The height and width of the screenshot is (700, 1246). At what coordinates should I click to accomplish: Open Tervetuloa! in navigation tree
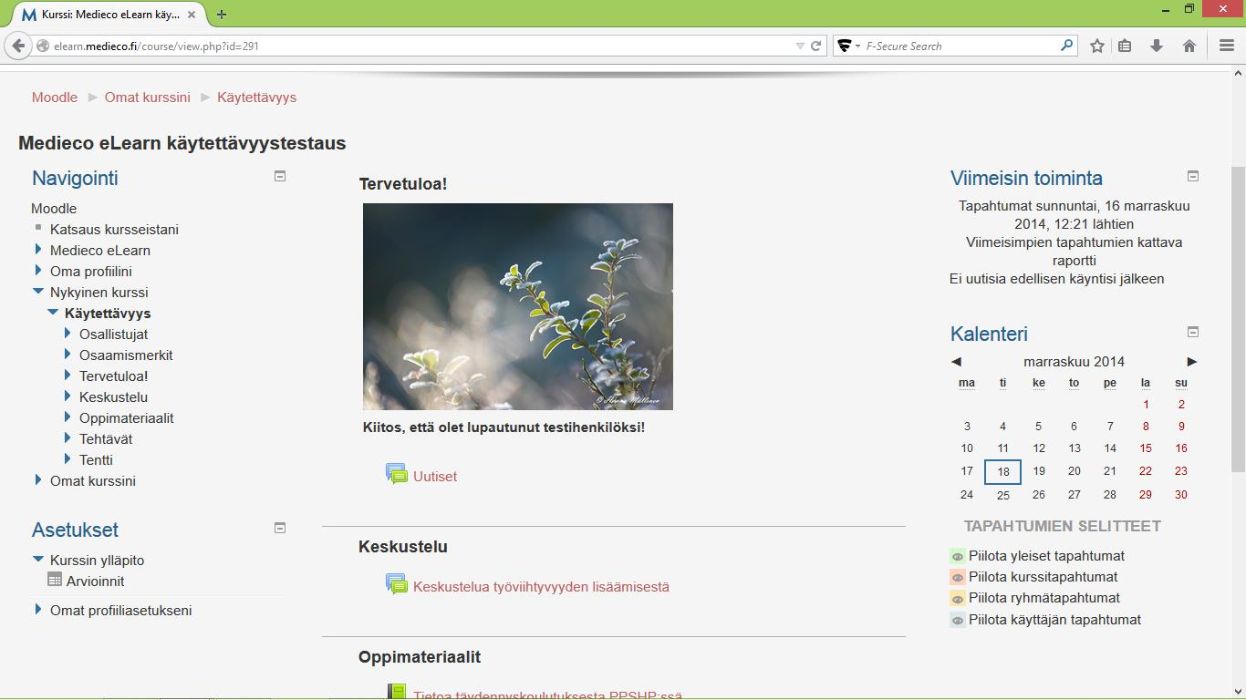113,376
